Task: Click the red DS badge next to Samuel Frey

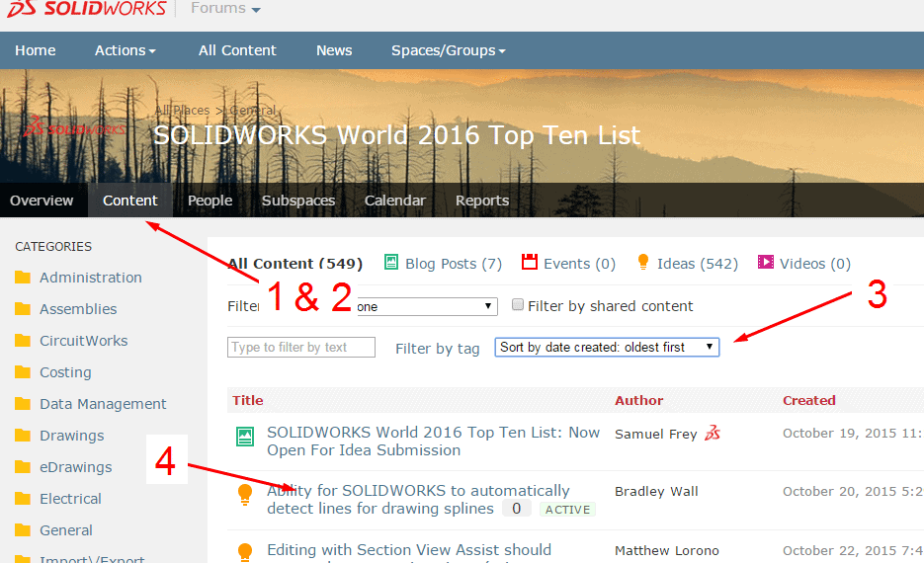Action: [713, 434]
